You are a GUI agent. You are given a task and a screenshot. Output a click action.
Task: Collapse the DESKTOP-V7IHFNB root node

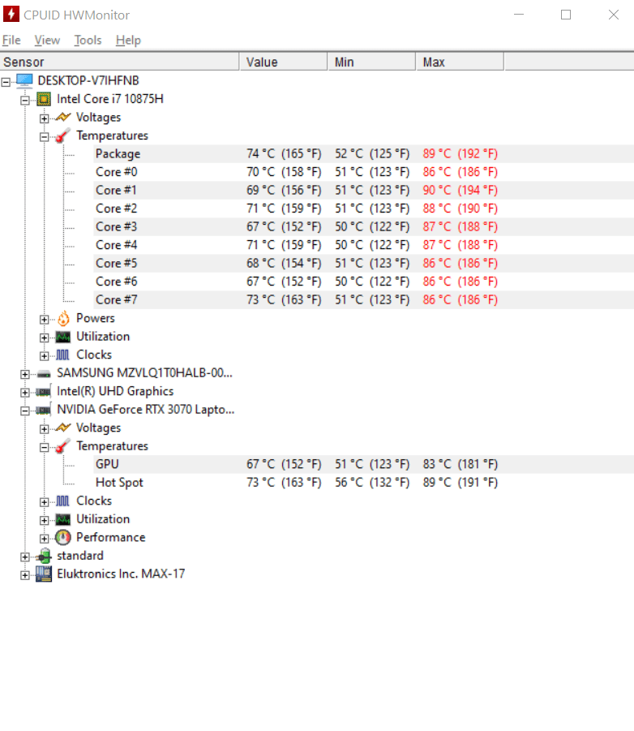[x=6, y=82]
